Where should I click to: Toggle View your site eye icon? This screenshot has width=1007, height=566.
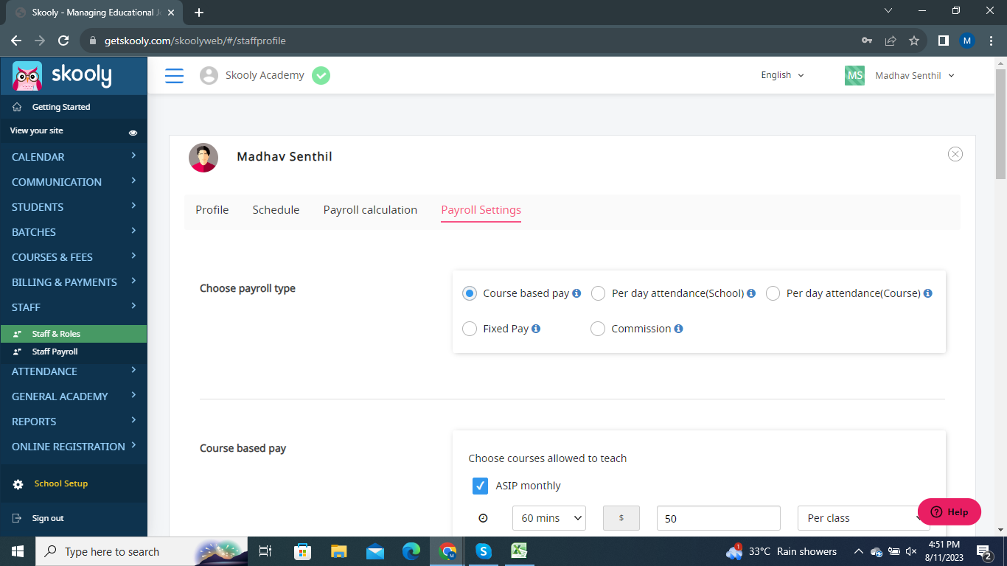point(133,133)
